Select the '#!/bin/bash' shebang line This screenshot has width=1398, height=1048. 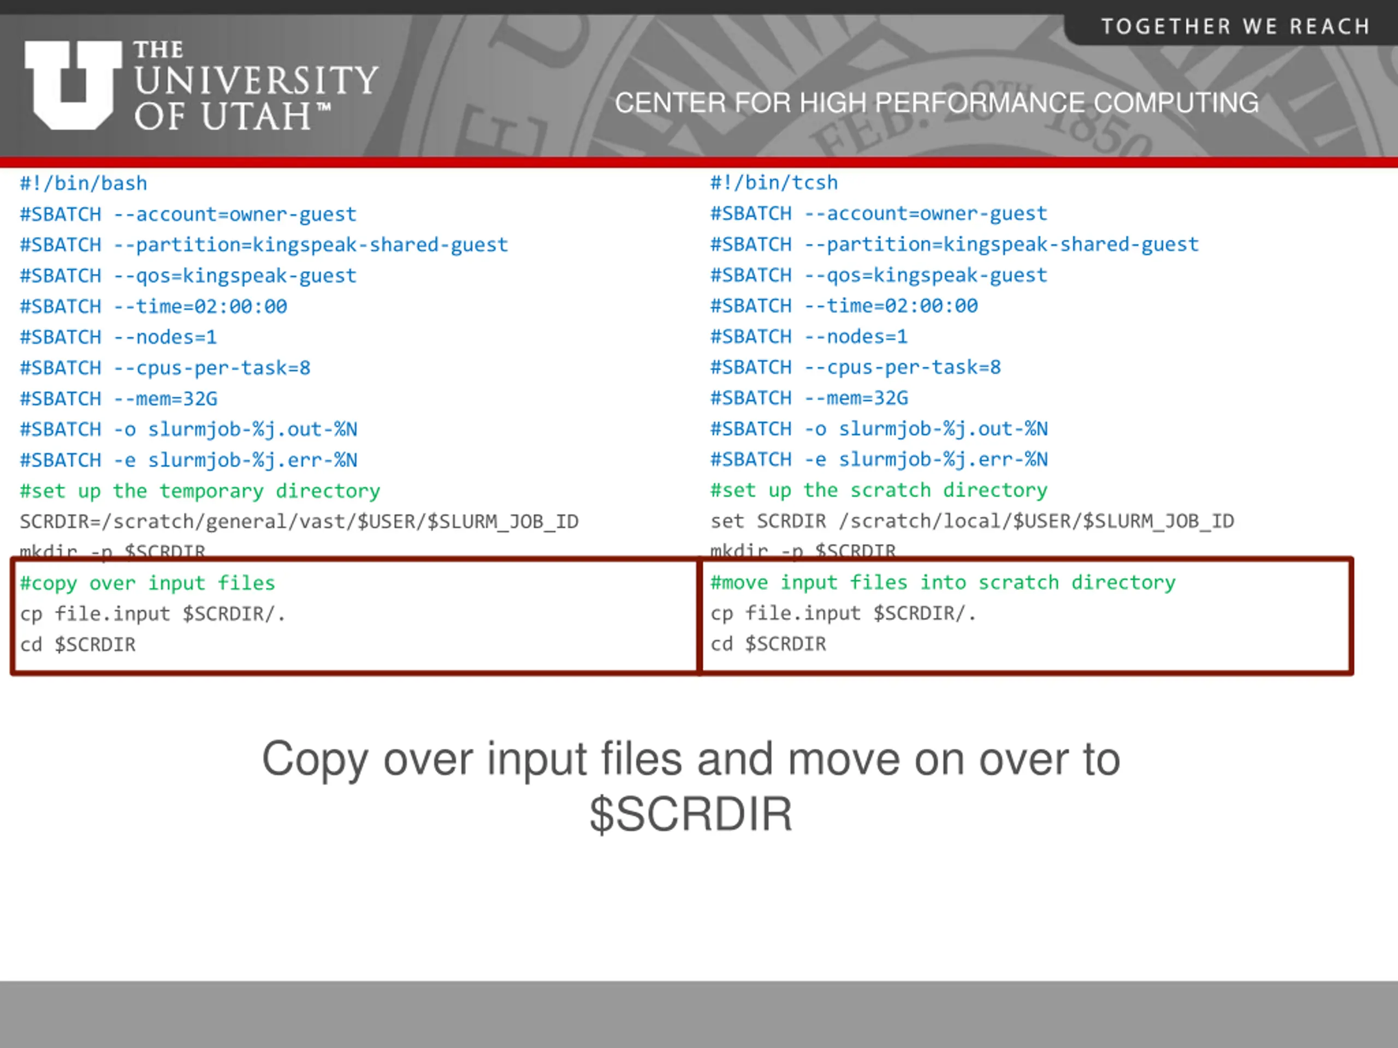84,183
